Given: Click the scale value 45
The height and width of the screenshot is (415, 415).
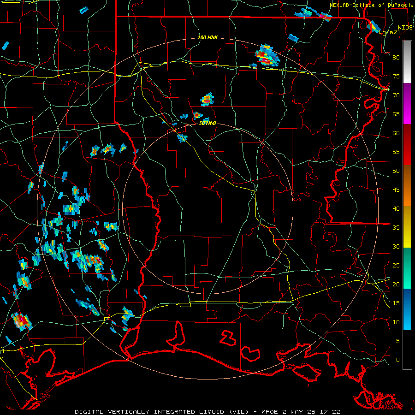Looking at the screenshot, I should pyautogui.click(x=396, y=190).
